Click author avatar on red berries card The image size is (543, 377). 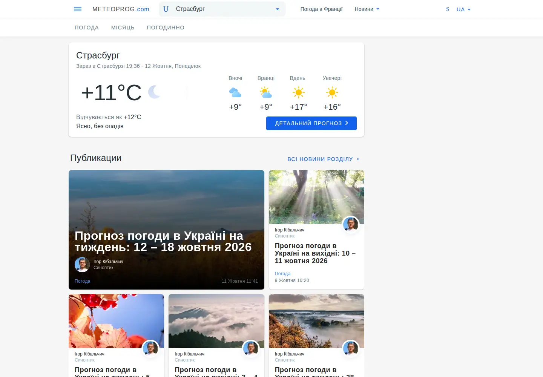[150, 349]
